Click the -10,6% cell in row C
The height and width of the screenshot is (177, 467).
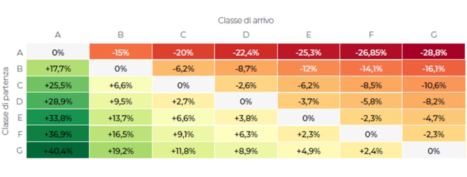[433, 85]
